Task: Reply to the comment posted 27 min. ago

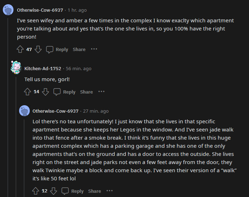Action: (x=73, y=191)
